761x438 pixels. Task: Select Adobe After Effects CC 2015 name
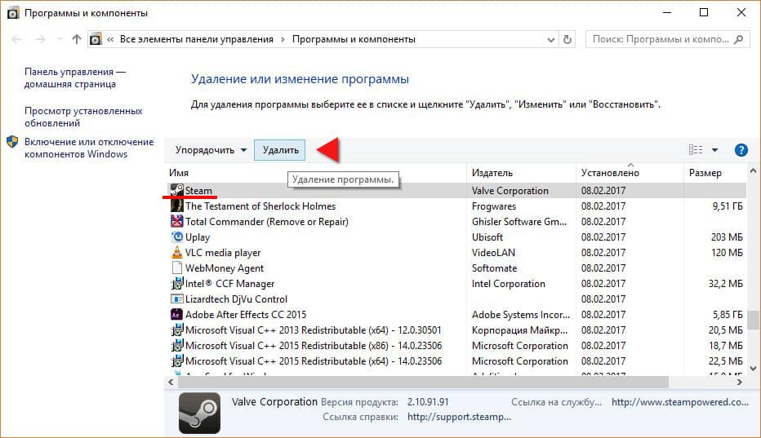coord(246,315)
